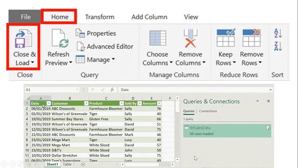Screen dimensions: 298x168
Task: Select the Table worksheet tab
Action: (x=67, y=164)
